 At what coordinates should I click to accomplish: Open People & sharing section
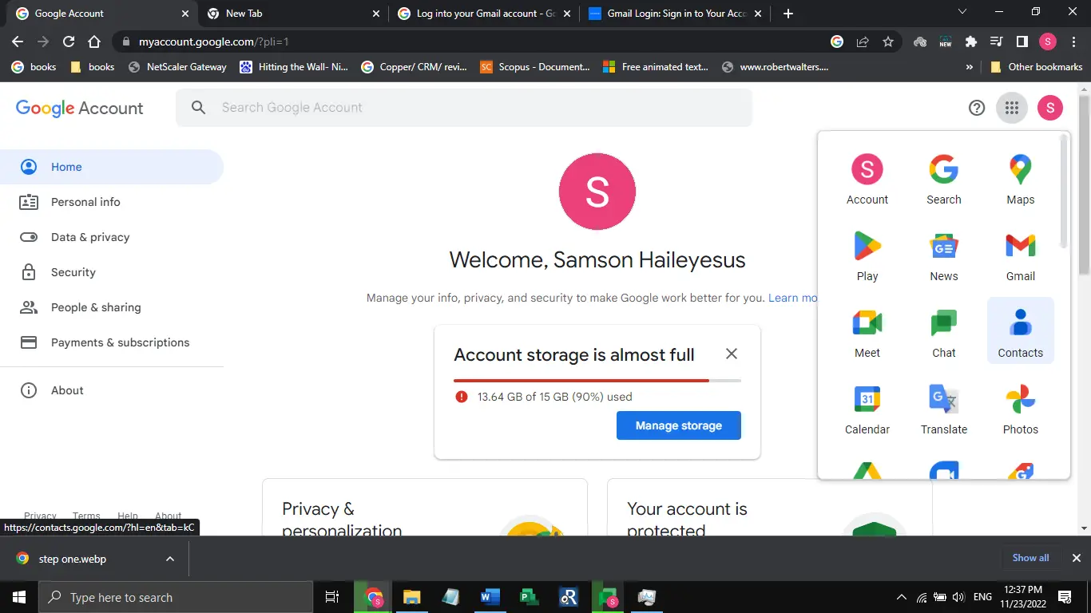[112, 307]
